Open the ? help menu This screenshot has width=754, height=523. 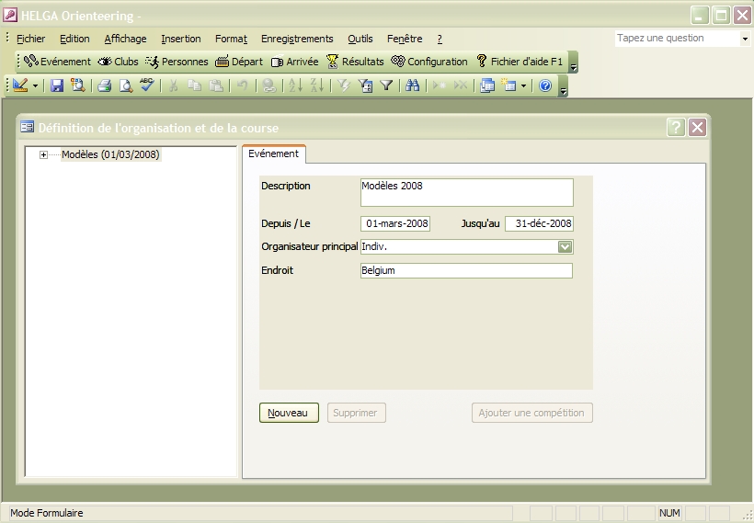click(440, 39)
